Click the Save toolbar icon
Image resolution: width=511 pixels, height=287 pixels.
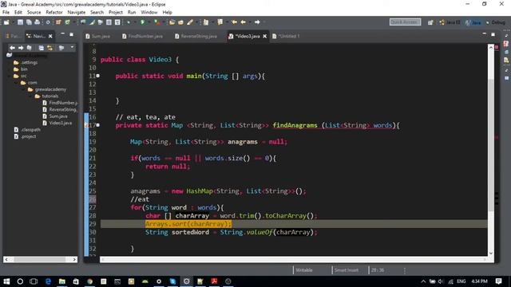click(x=20, y=22)
